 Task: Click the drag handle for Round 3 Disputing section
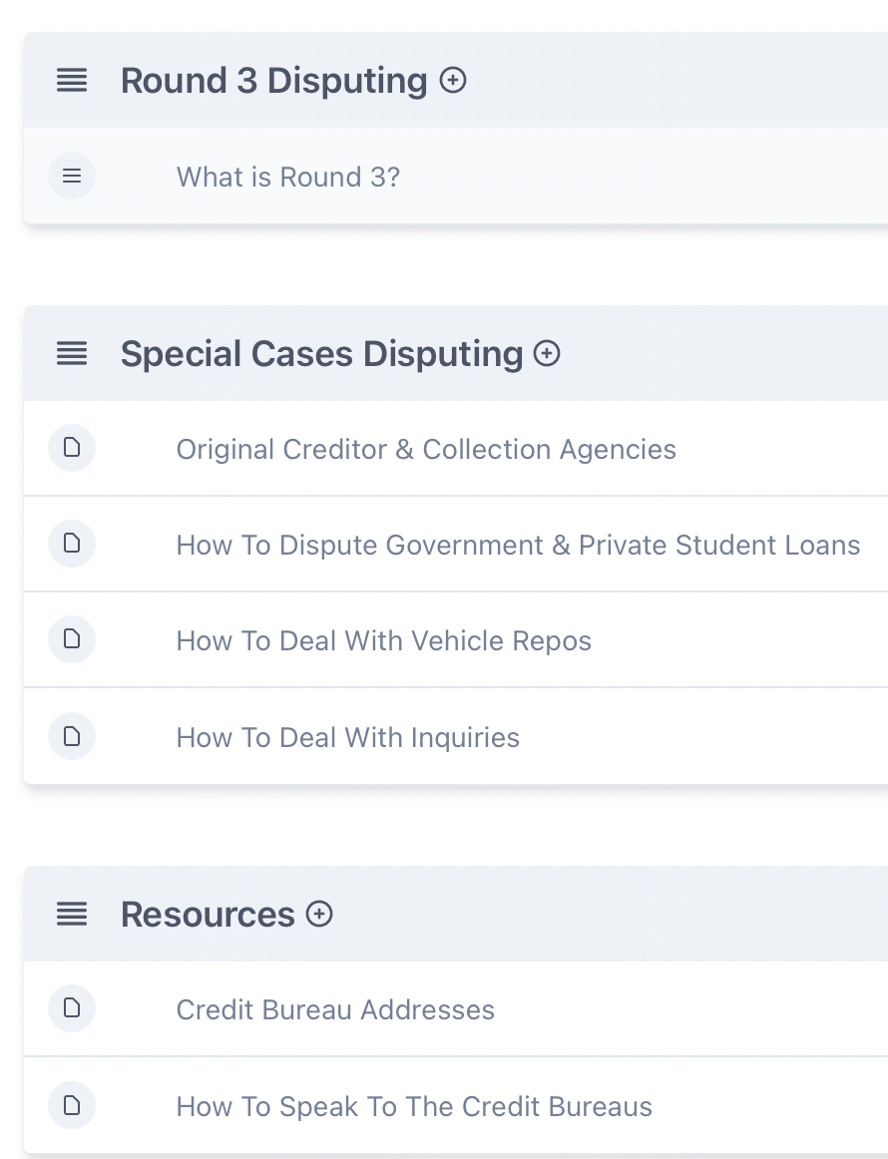(x=72, y=80)
